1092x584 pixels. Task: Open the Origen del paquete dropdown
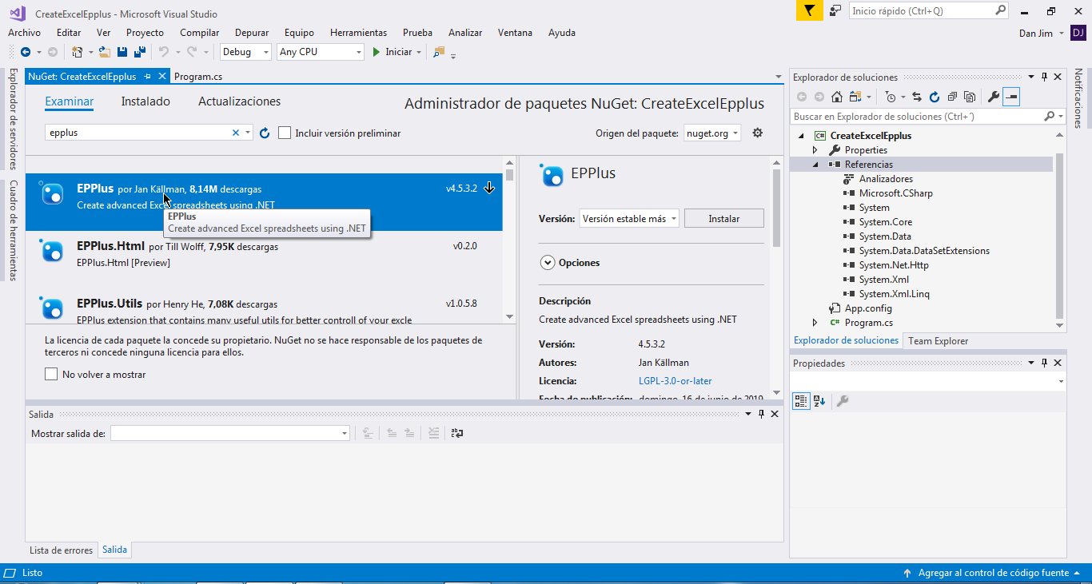point(712,133)
